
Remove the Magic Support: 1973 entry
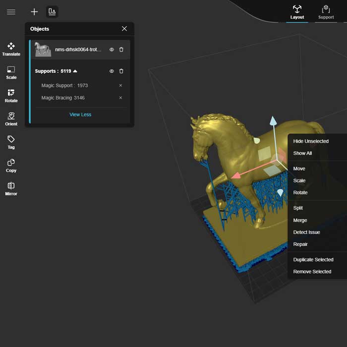coord(120,85)
